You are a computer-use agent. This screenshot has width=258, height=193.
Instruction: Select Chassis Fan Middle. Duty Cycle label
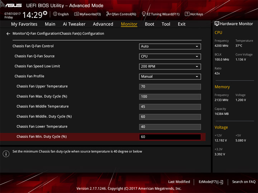(44, 117)
